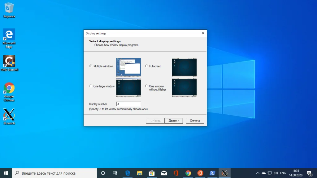Click the Fullscreen mode preview thumbnail
Screen dimensions: 317x178
click(x=184, y=67)
